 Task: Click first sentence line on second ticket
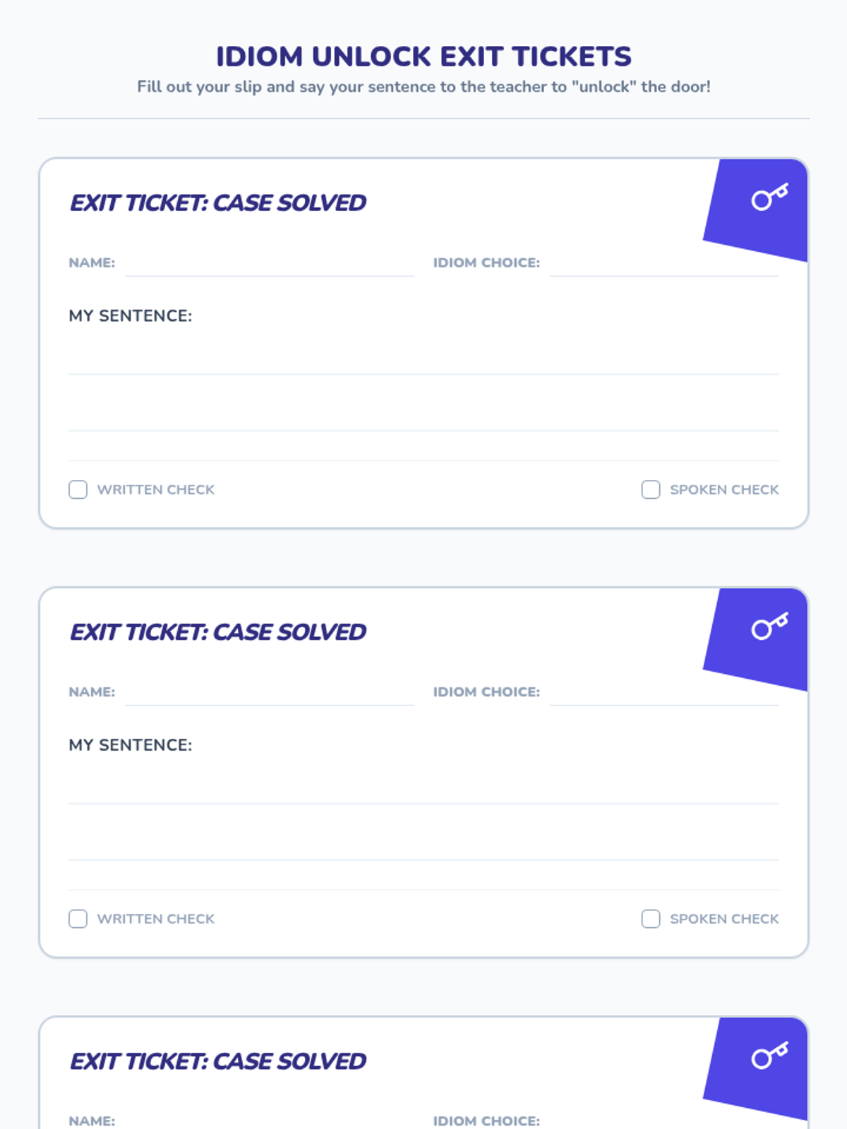423,790
